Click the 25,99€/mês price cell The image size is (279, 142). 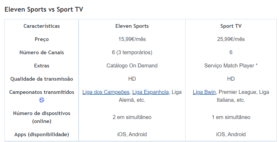pos(231,39)
